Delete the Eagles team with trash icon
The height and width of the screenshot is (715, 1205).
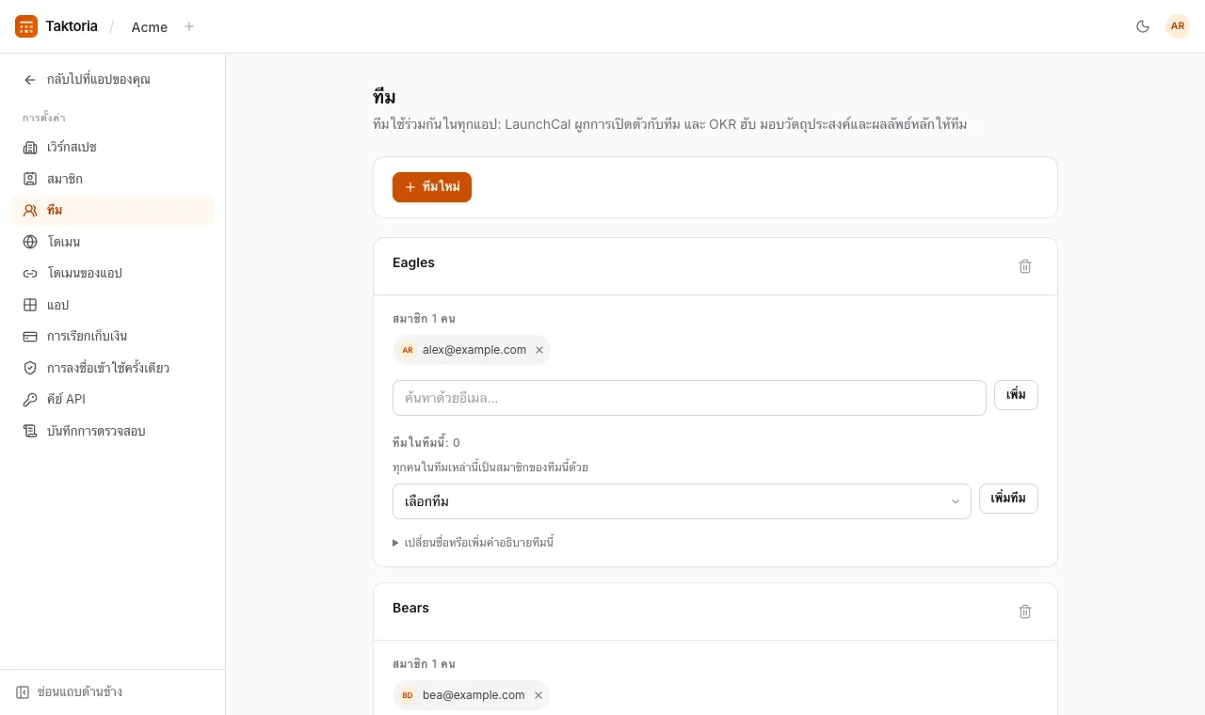[x=1025, y=266]
